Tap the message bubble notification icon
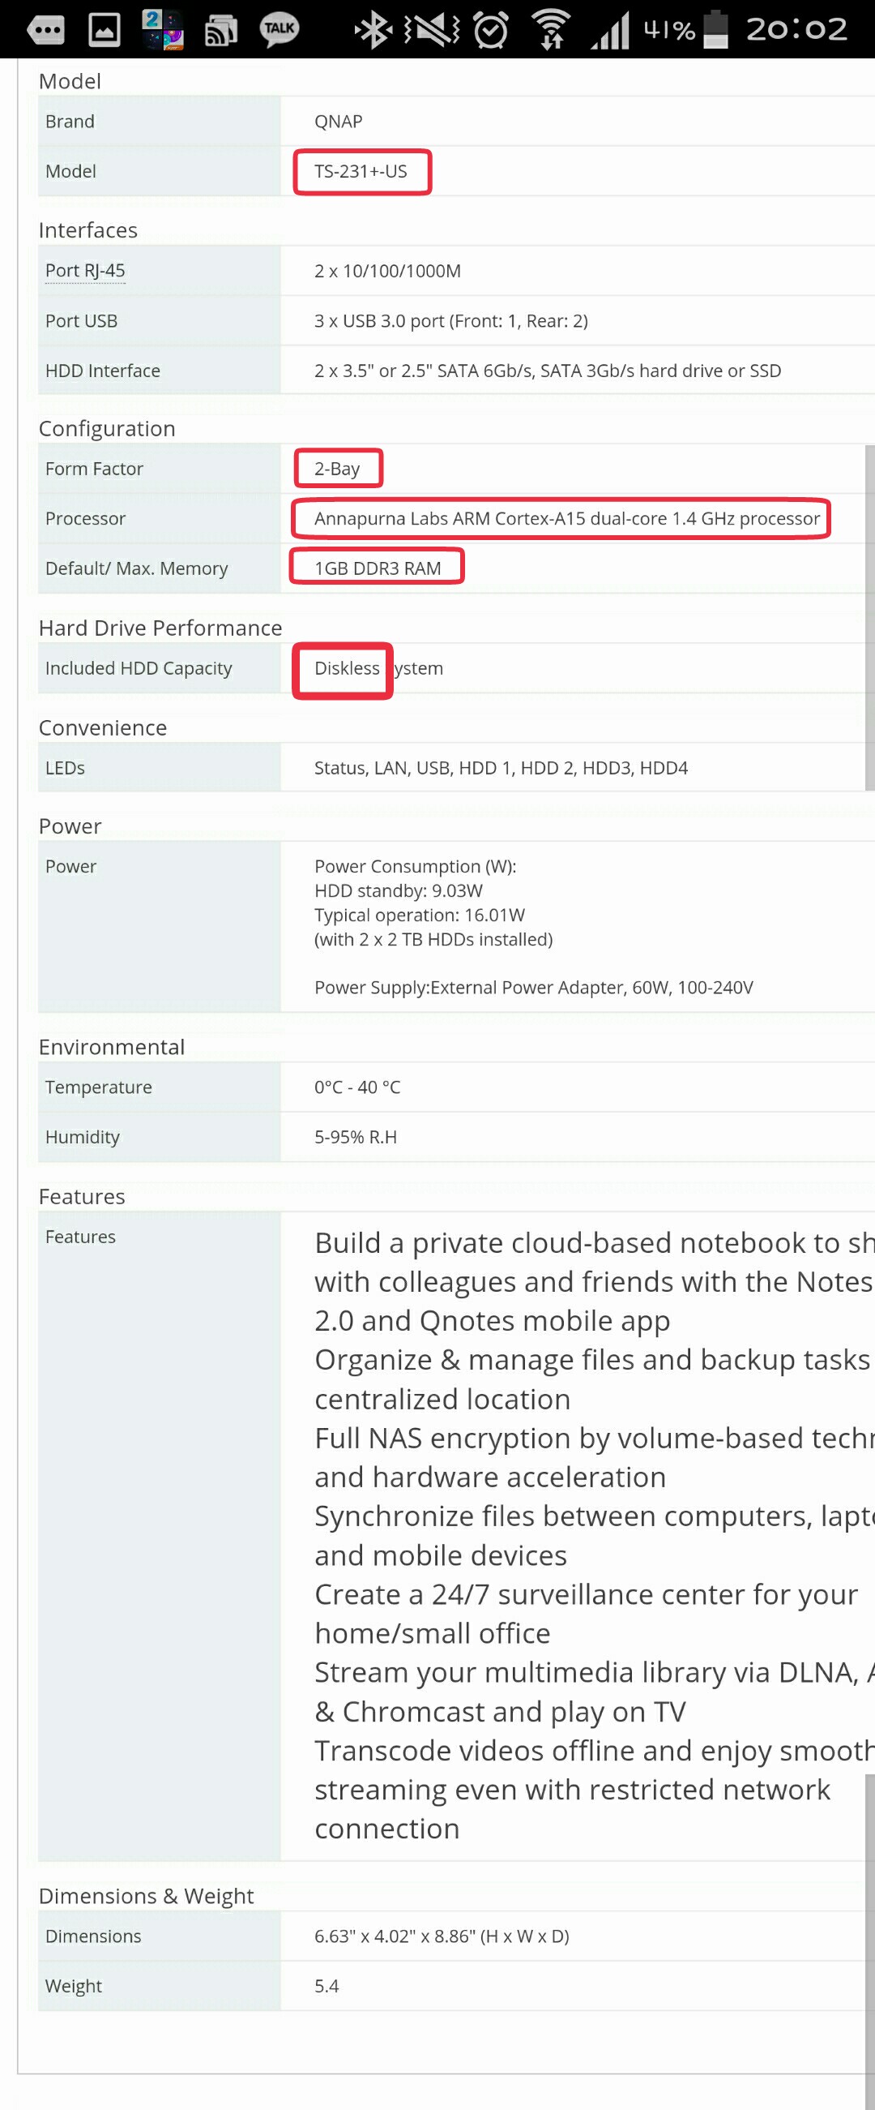The image size is (875, 2110). 46,30
